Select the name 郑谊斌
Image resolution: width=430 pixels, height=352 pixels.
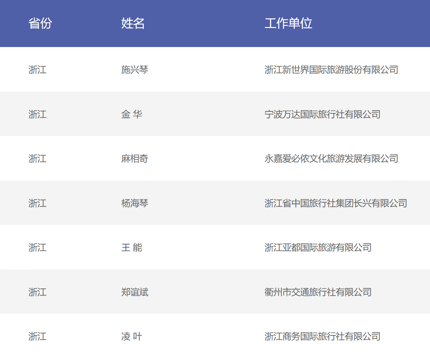[135, 292]
